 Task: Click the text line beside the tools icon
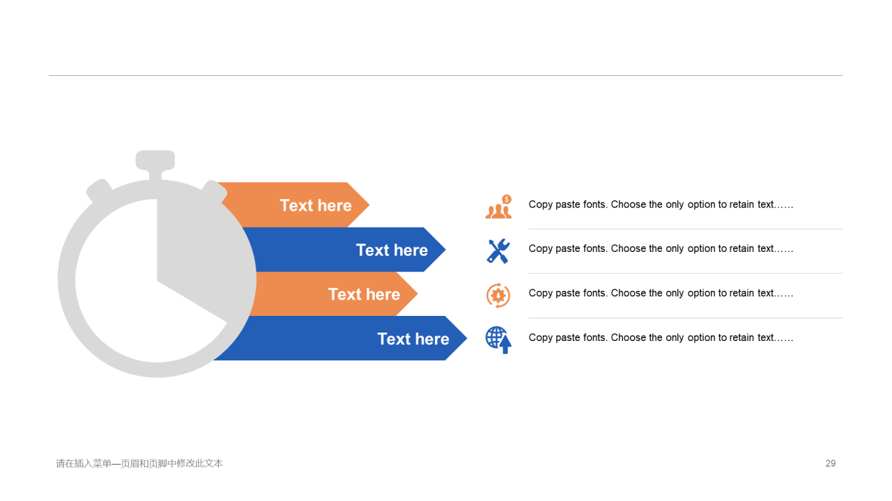pos(661,248)
